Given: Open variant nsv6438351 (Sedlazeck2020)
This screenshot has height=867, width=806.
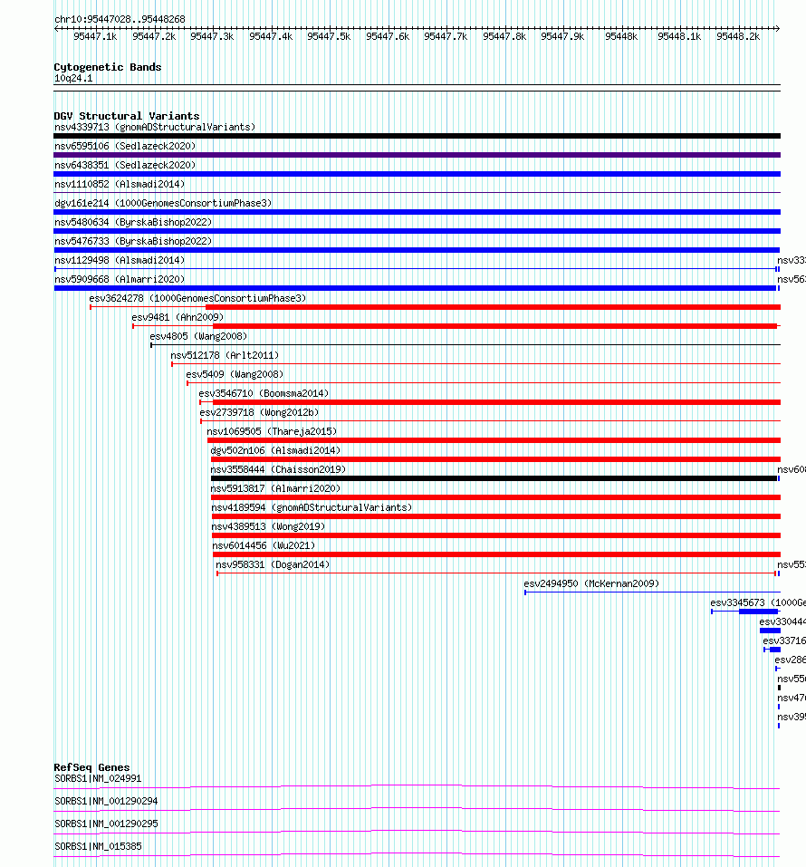Looking at the screenshot, I should pyautogui.click(x=125, y=165).
